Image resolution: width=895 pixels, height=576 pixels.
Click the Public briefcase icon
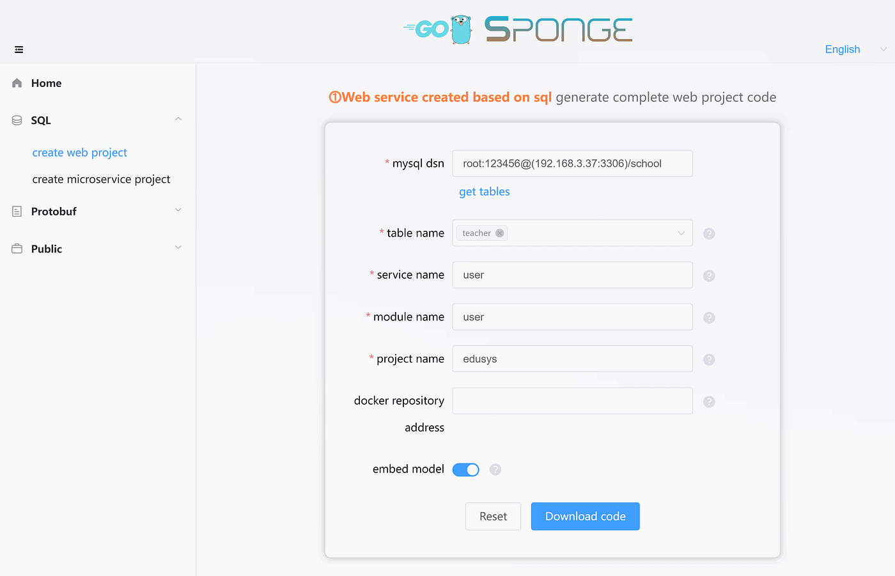(x=17, y=249)
